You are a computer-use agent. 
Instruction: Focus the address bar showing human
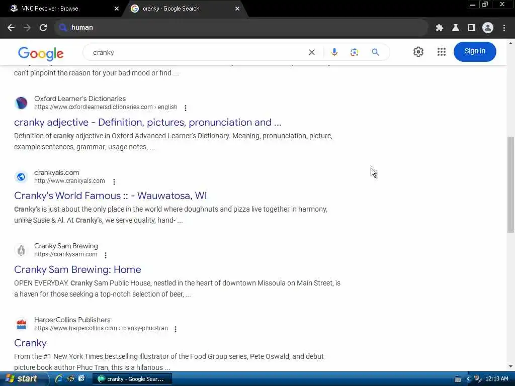[x=241, y=28]
